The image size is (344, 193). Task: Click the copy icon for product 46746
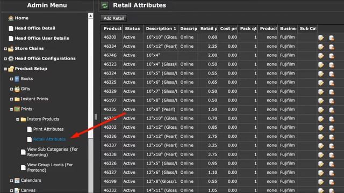point(332,56)
